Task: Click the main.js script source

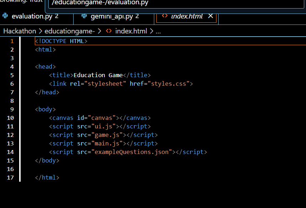Action: [x=107, y=144]
